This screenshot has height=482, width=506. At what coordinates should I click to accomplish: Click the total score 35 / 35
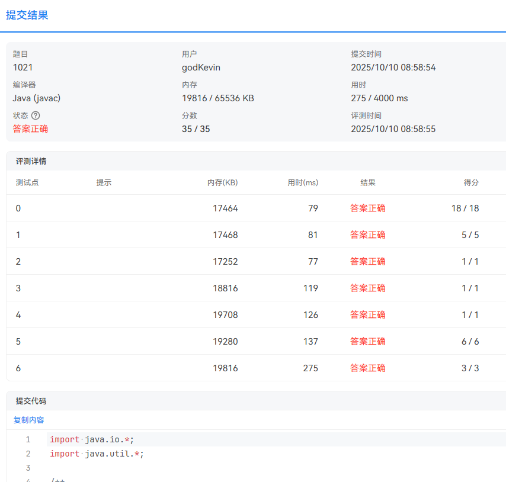(x=196, y=129)
